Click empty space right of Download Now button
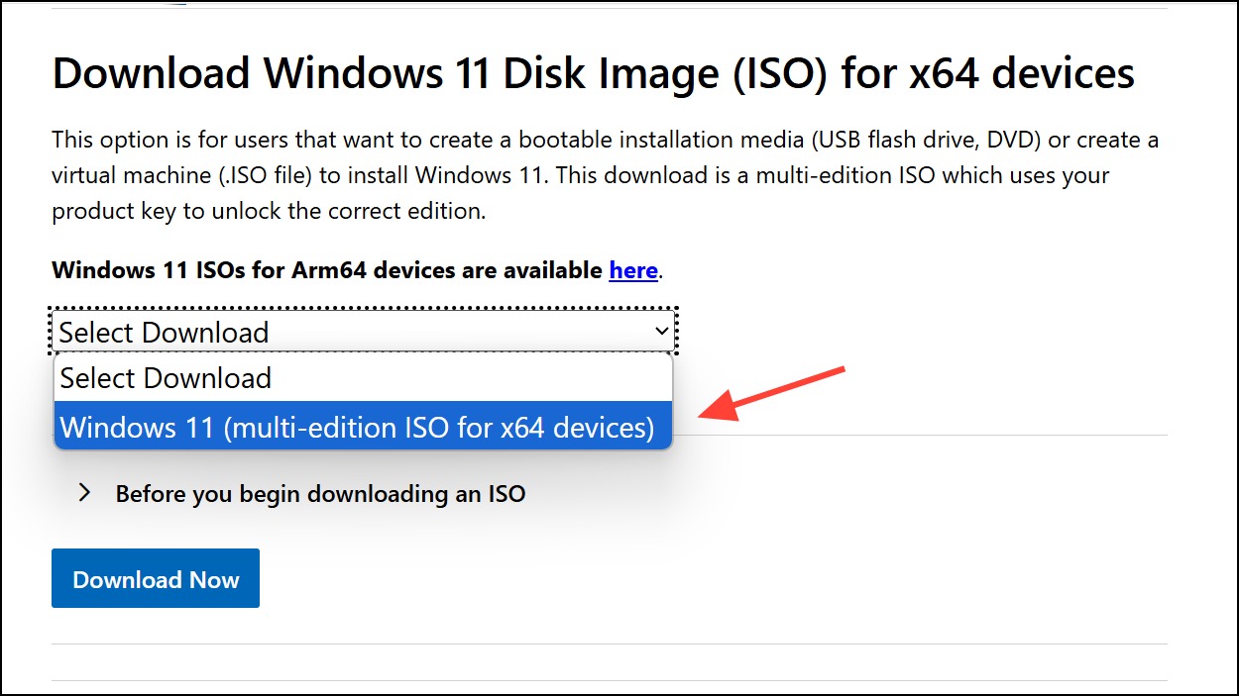The image size is (1239, 696). pos(694,579)
